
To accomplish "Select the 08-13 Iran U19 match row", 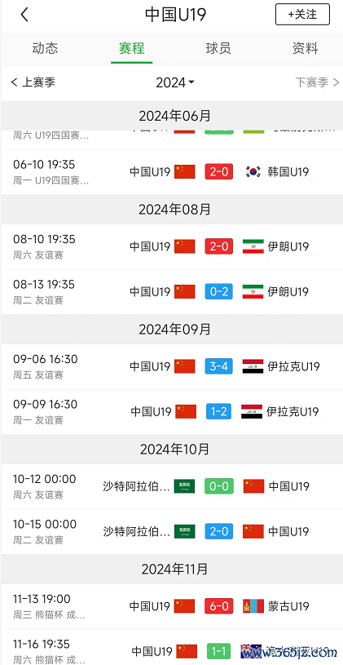I will (171, 292).
